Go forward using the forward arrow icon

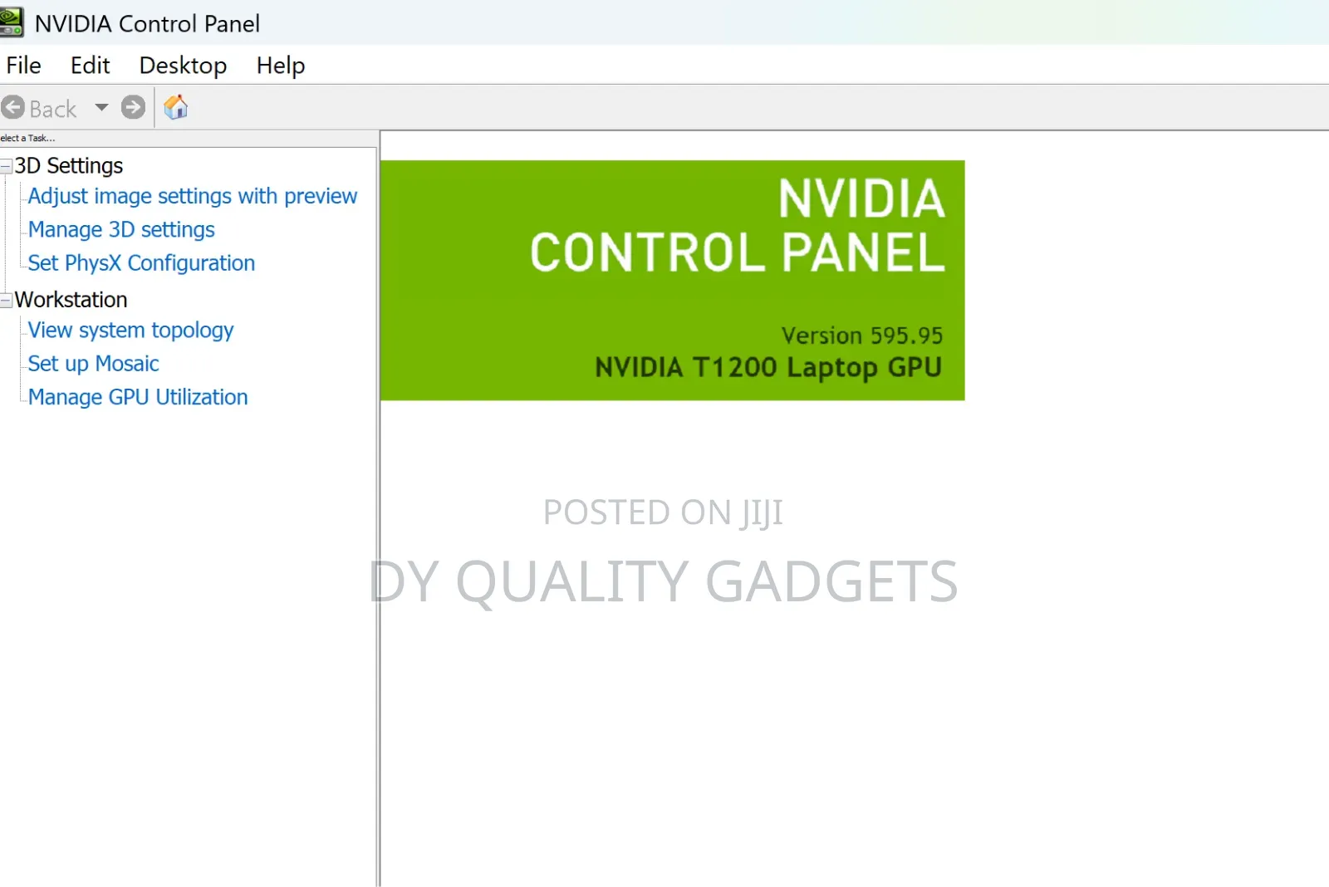click(133, 107)
